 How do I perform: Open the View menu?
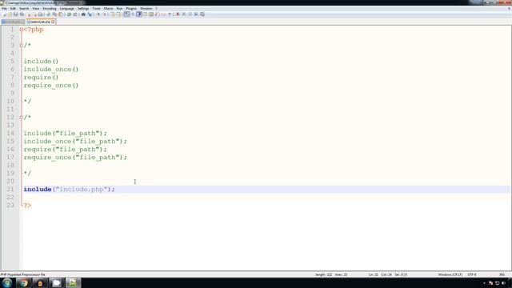(35, 9)
